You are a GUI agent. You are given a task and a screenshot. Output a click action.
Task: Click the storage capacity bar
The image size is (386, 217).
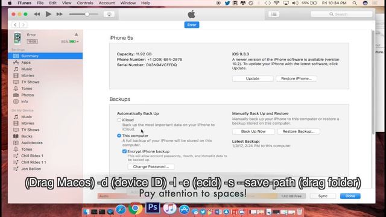[x=201, y=196]
